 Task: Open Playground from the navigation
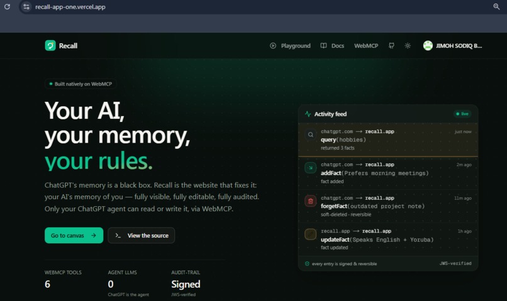pos(296,46)
